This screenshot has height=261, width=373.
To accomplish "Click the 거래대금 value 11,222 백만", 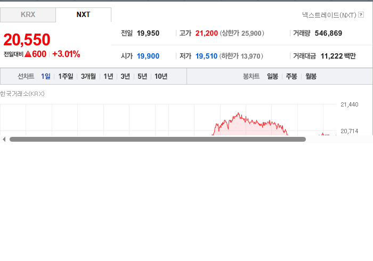I will pyautogui.click(x=338, y=56).
